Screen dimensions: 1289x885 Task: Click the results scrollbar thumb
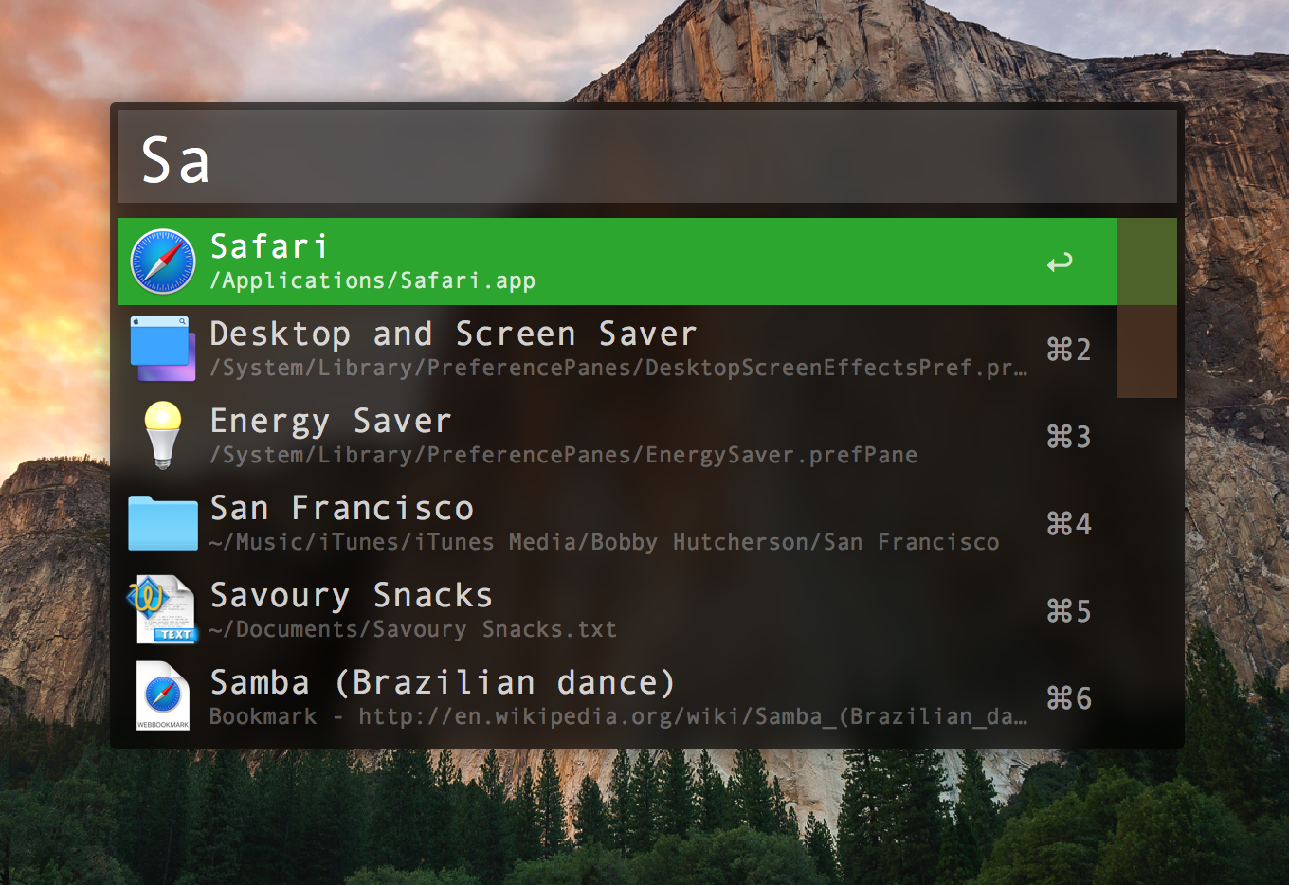1146,308
